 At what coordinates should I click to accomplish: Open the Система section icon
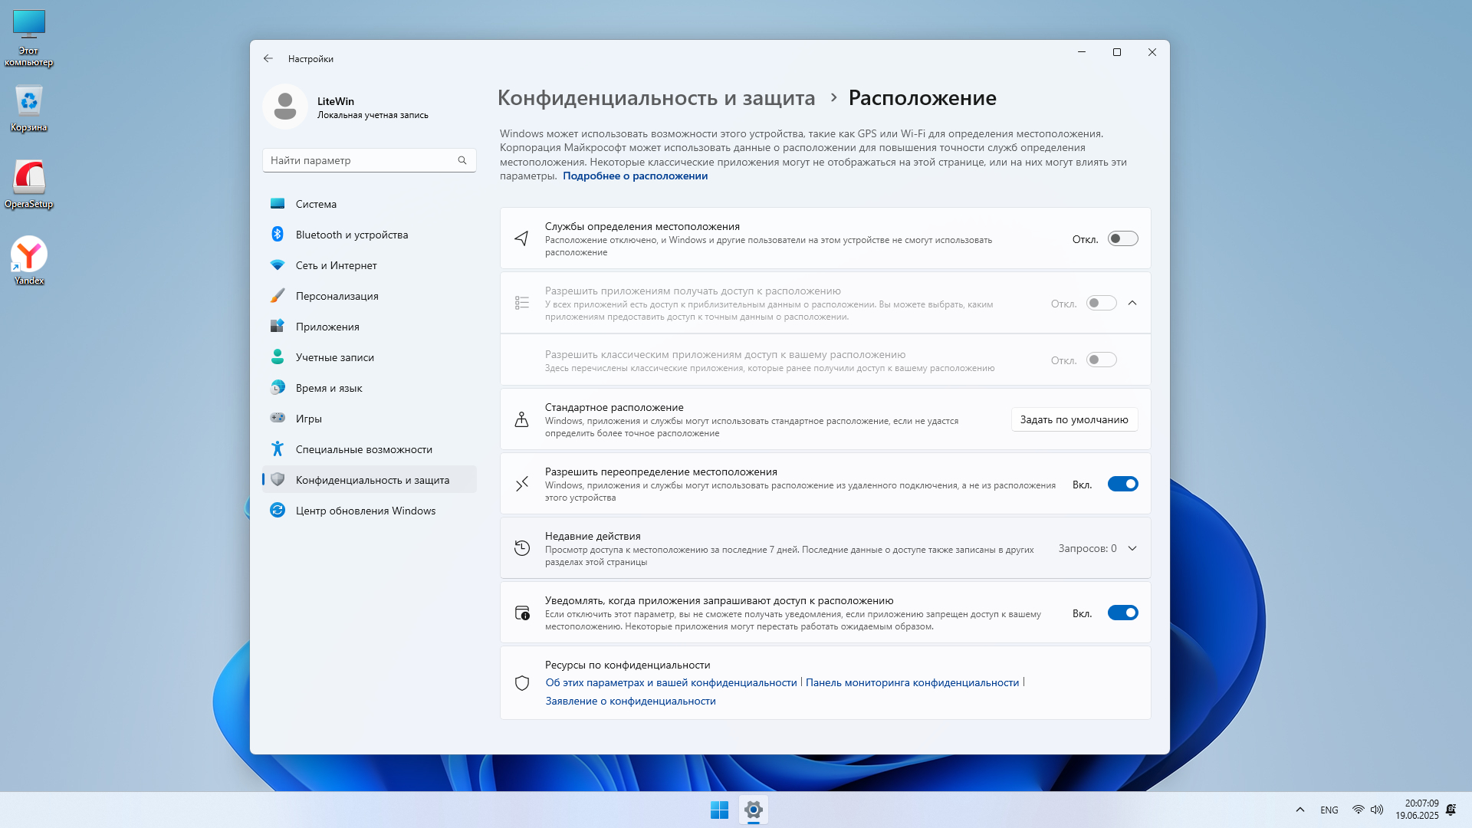(x=278, y=203)
